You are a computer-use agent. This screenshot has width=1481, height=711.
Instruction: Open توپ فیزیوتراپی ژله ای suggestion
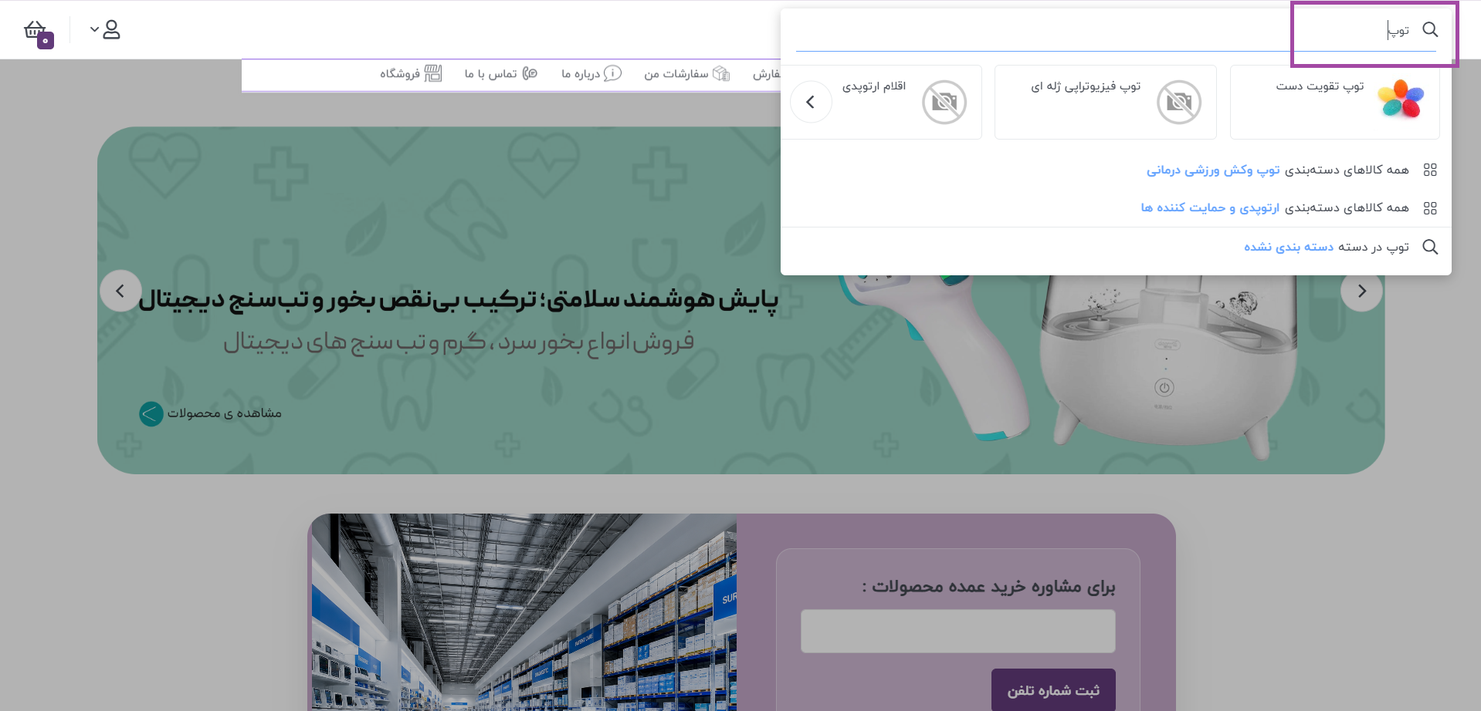(1105, 102)
